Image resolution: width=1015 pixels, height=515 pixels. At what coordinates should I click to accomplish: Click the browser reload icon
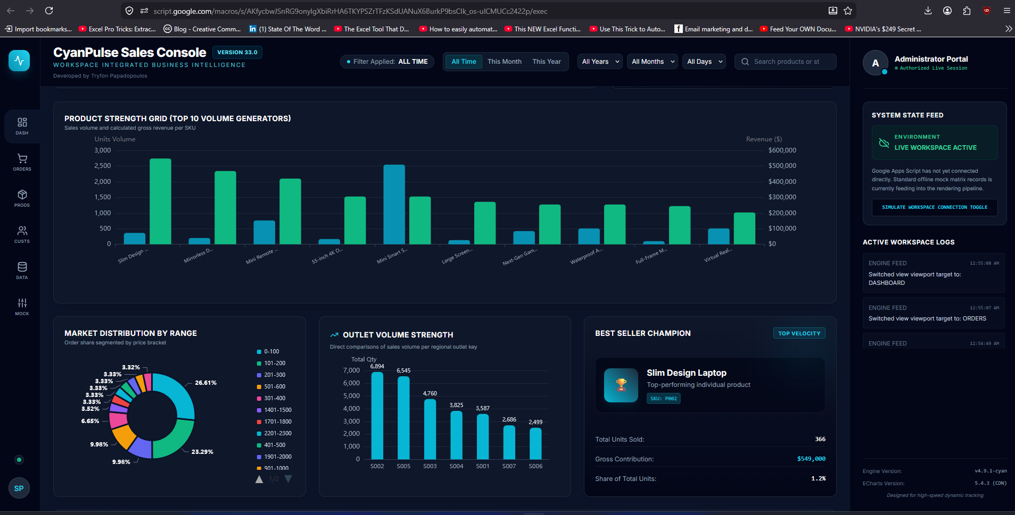49,11
